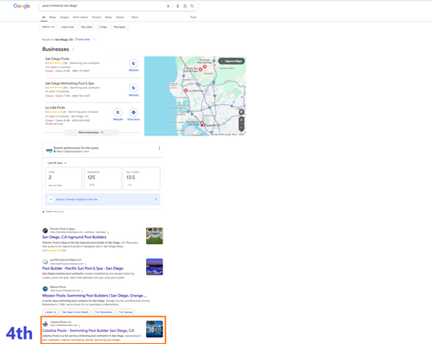Open San Diego Refreshing Pool & Spa website icon
Viewport: 432px width, 344px height.
(x=133, y=88)
